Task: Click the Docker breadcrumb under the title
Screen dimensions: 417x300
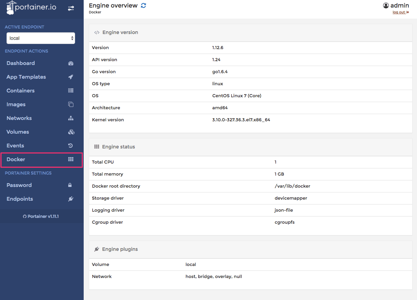Action: (x=95, y=12)
